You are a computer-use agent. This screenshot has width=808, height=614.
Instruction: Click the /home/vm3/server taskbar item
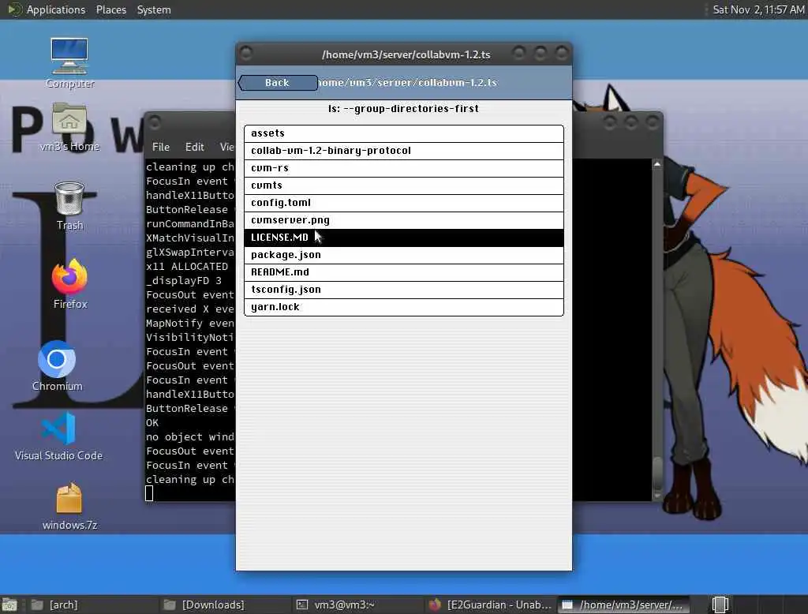[x=623, y=605]
